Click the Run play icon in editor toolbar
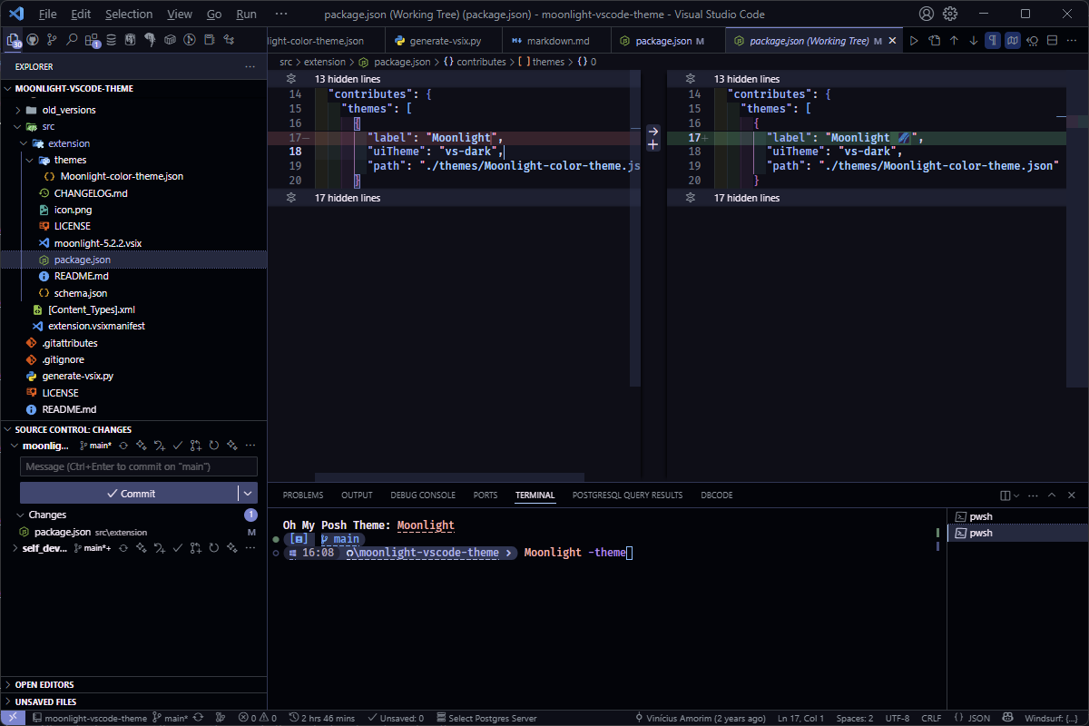The width and height of the screenshot is (1089, 726). click(x=914, y=41)
